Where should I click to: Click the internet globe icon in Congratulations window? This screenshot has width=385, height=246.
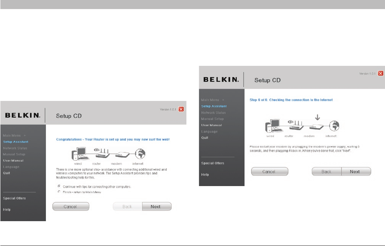coord(140,154)
